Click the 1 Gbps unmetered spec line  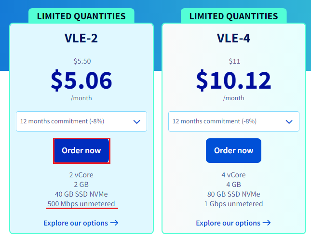(233, 203)
